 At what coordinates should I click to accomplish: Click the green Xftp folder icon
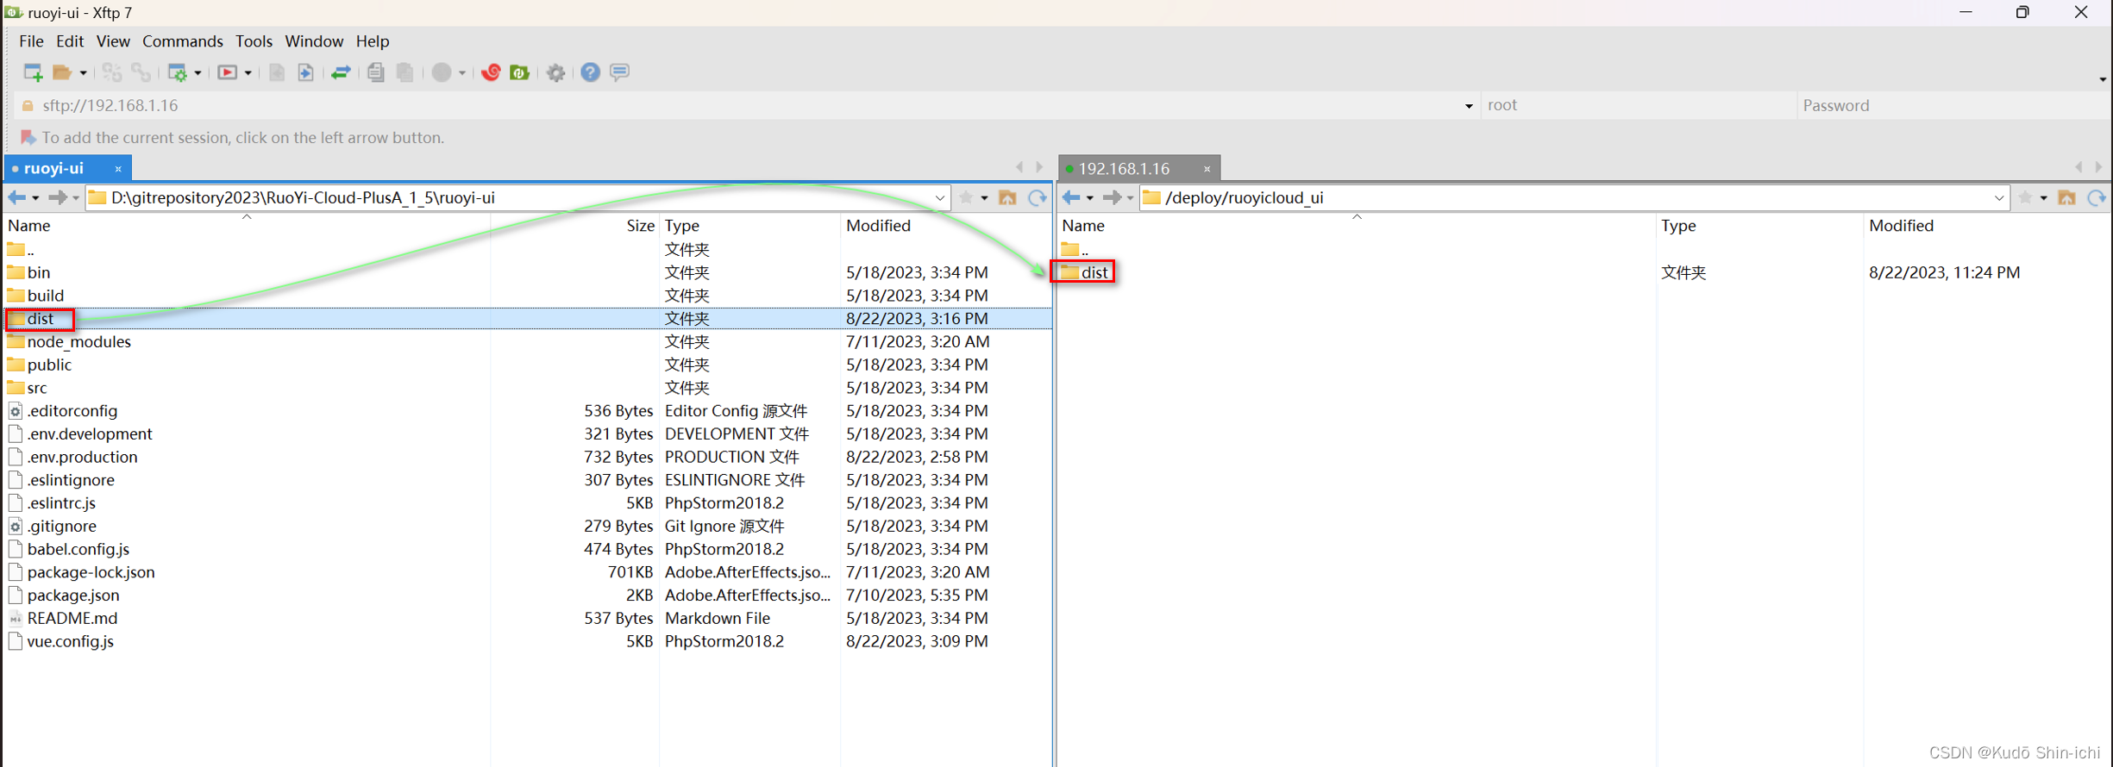[519, 72]
